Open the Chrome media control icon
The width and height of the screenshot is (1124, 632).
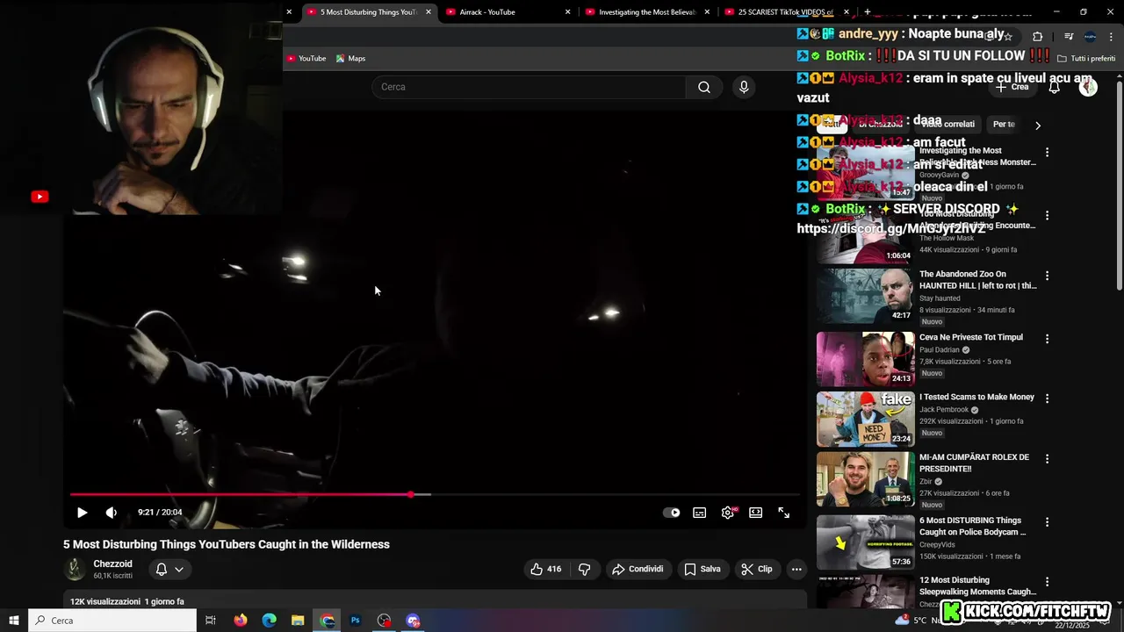[x=1069, y=36]
